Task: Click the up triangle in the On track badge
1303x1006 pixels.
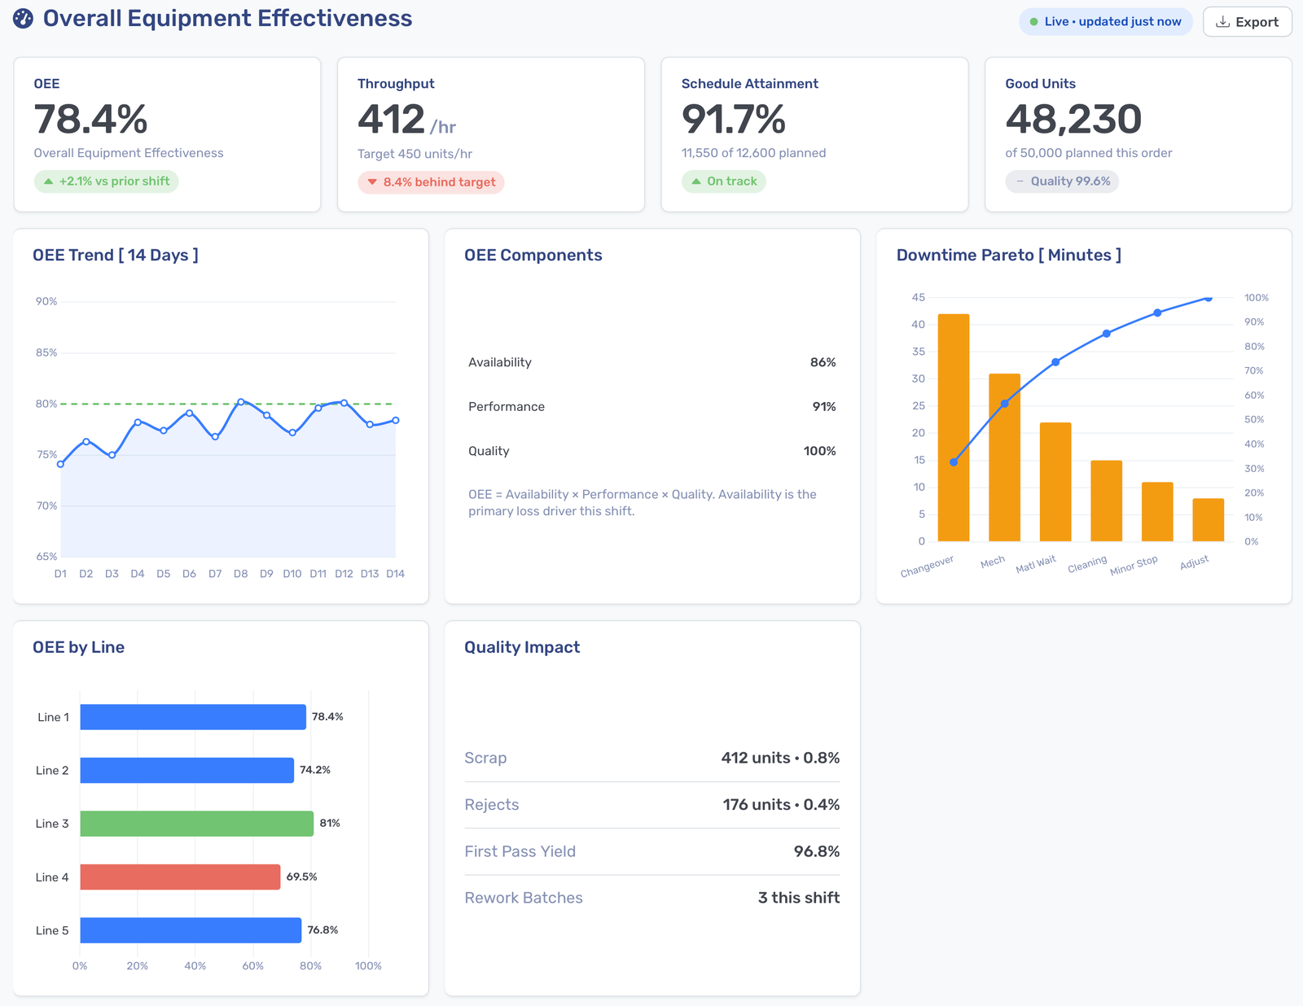Action: coord(696,182)
